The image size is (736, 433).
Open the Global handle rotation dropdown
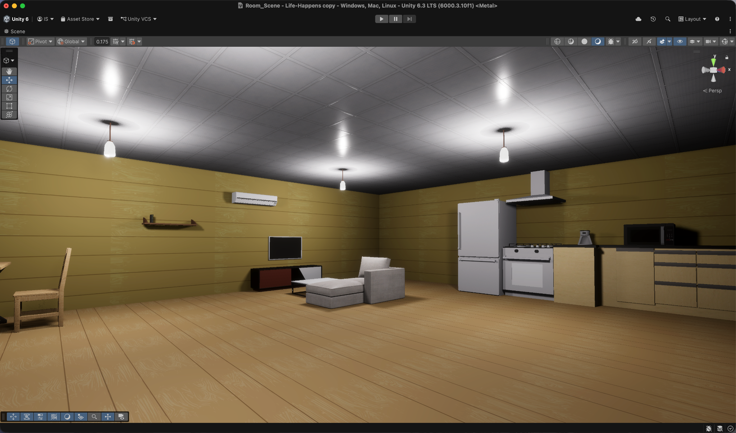[x=71, y=41]
